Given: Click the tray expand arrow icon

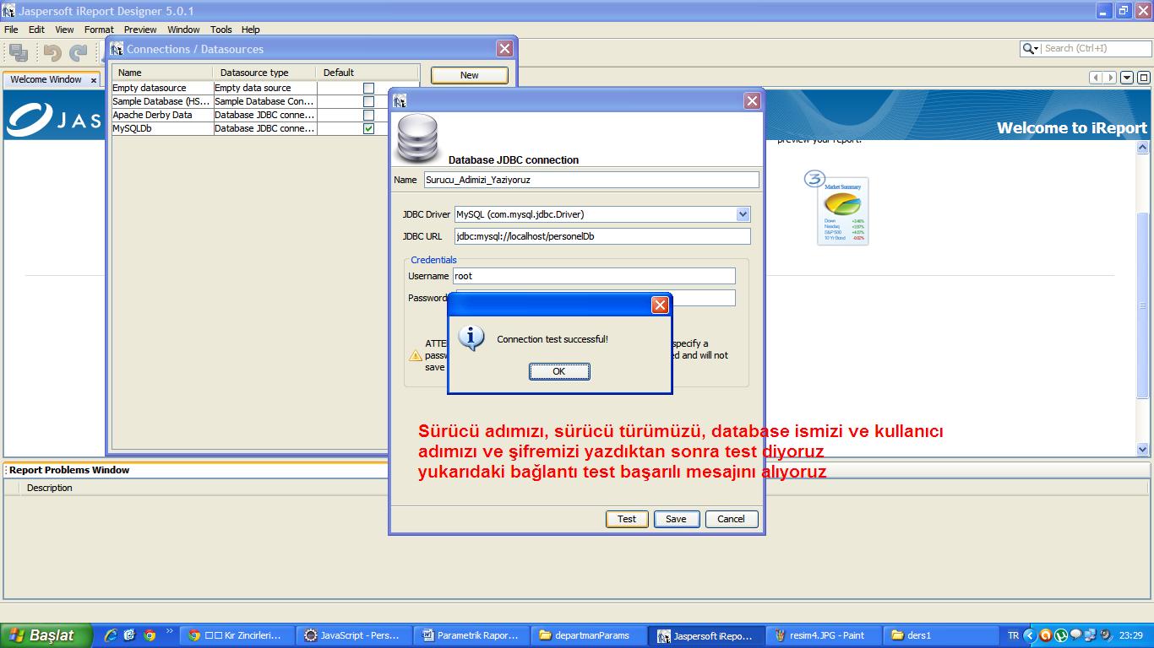Looking at the screenshot, I should [1030, 635].
